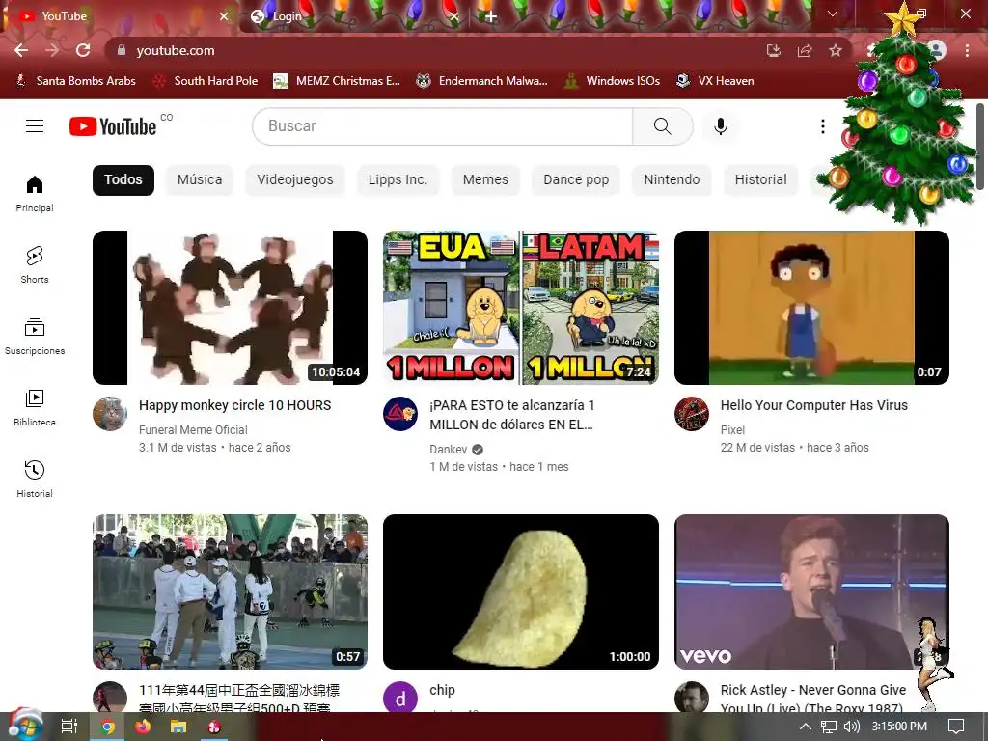This screenshot has width=988, height=741.
Task: Open Windows ISOs bookmark
Action: (x=612, y=81)
